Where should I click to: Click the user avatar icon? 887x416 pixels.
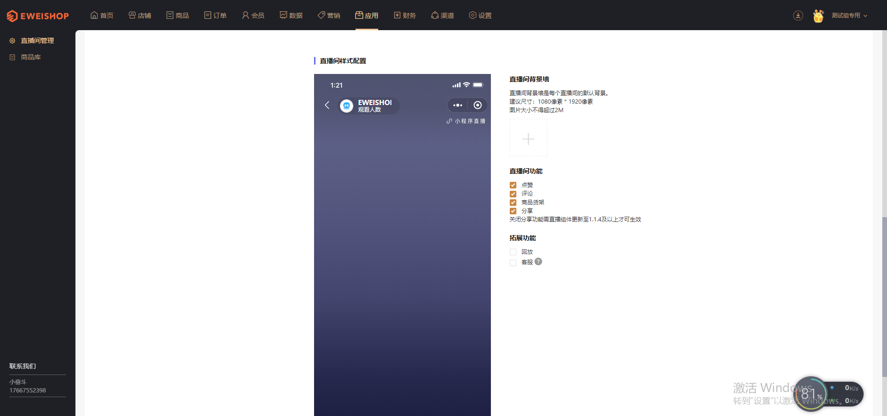(x=818, y=16)
